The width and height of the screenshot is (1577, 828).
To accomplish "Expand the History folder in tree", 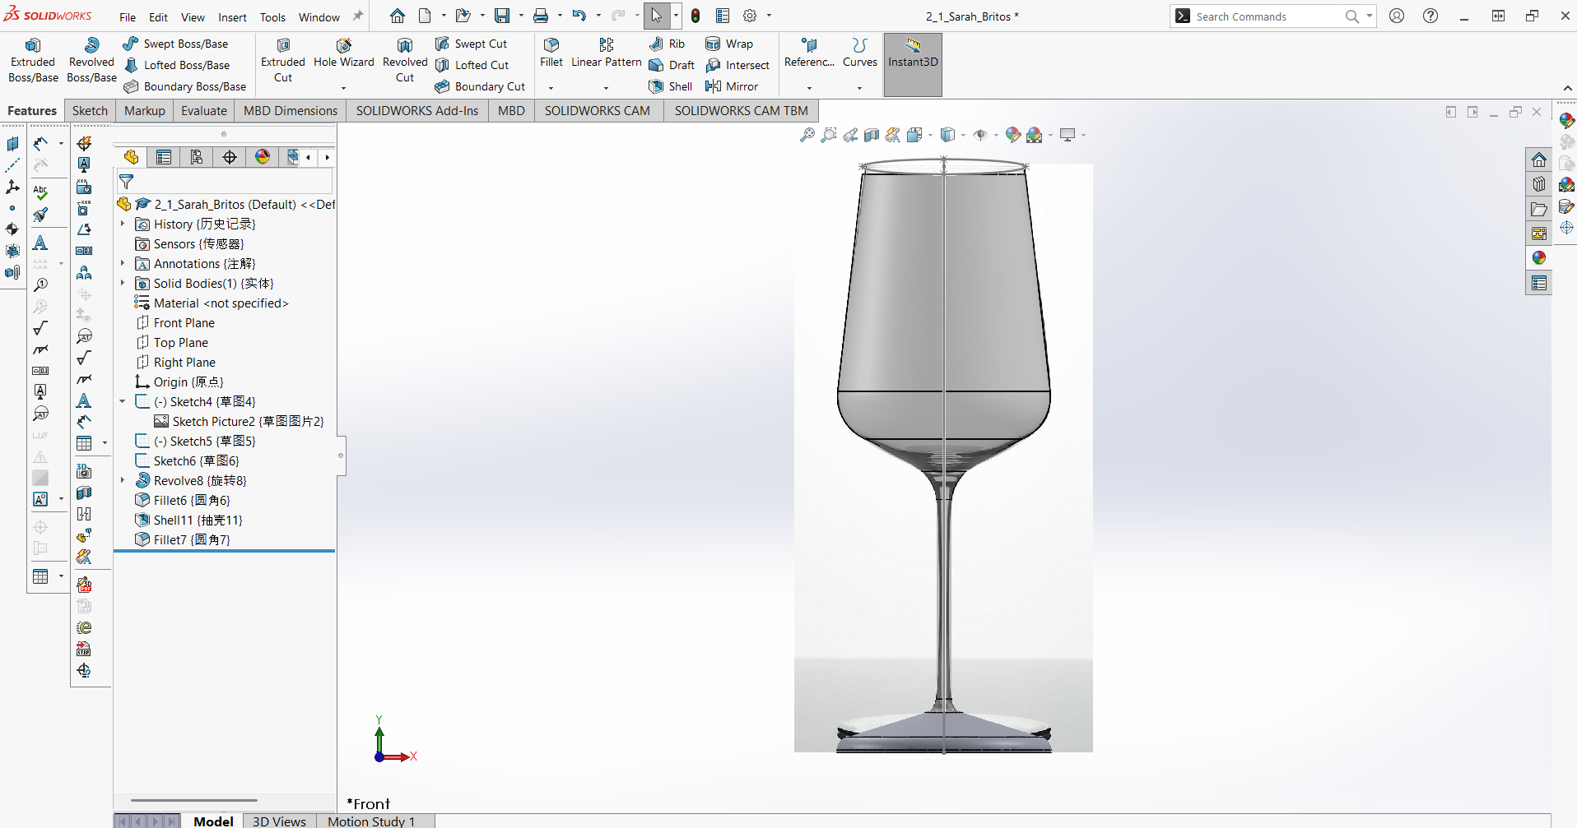I will click(123, 224).
